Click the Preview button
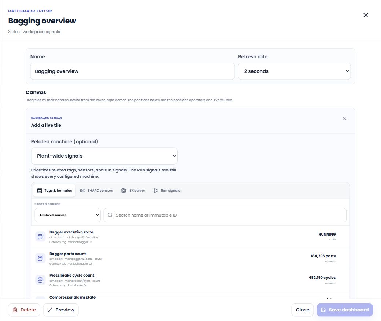The height and width of the screenshot is (321, 381). pyautogui.click(x=61, y=310)
